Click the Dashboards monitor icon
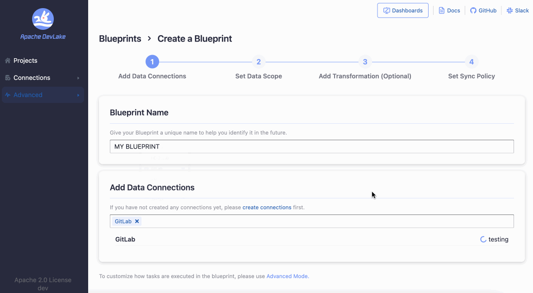533x293 pixels. click(x=387, y=10)
